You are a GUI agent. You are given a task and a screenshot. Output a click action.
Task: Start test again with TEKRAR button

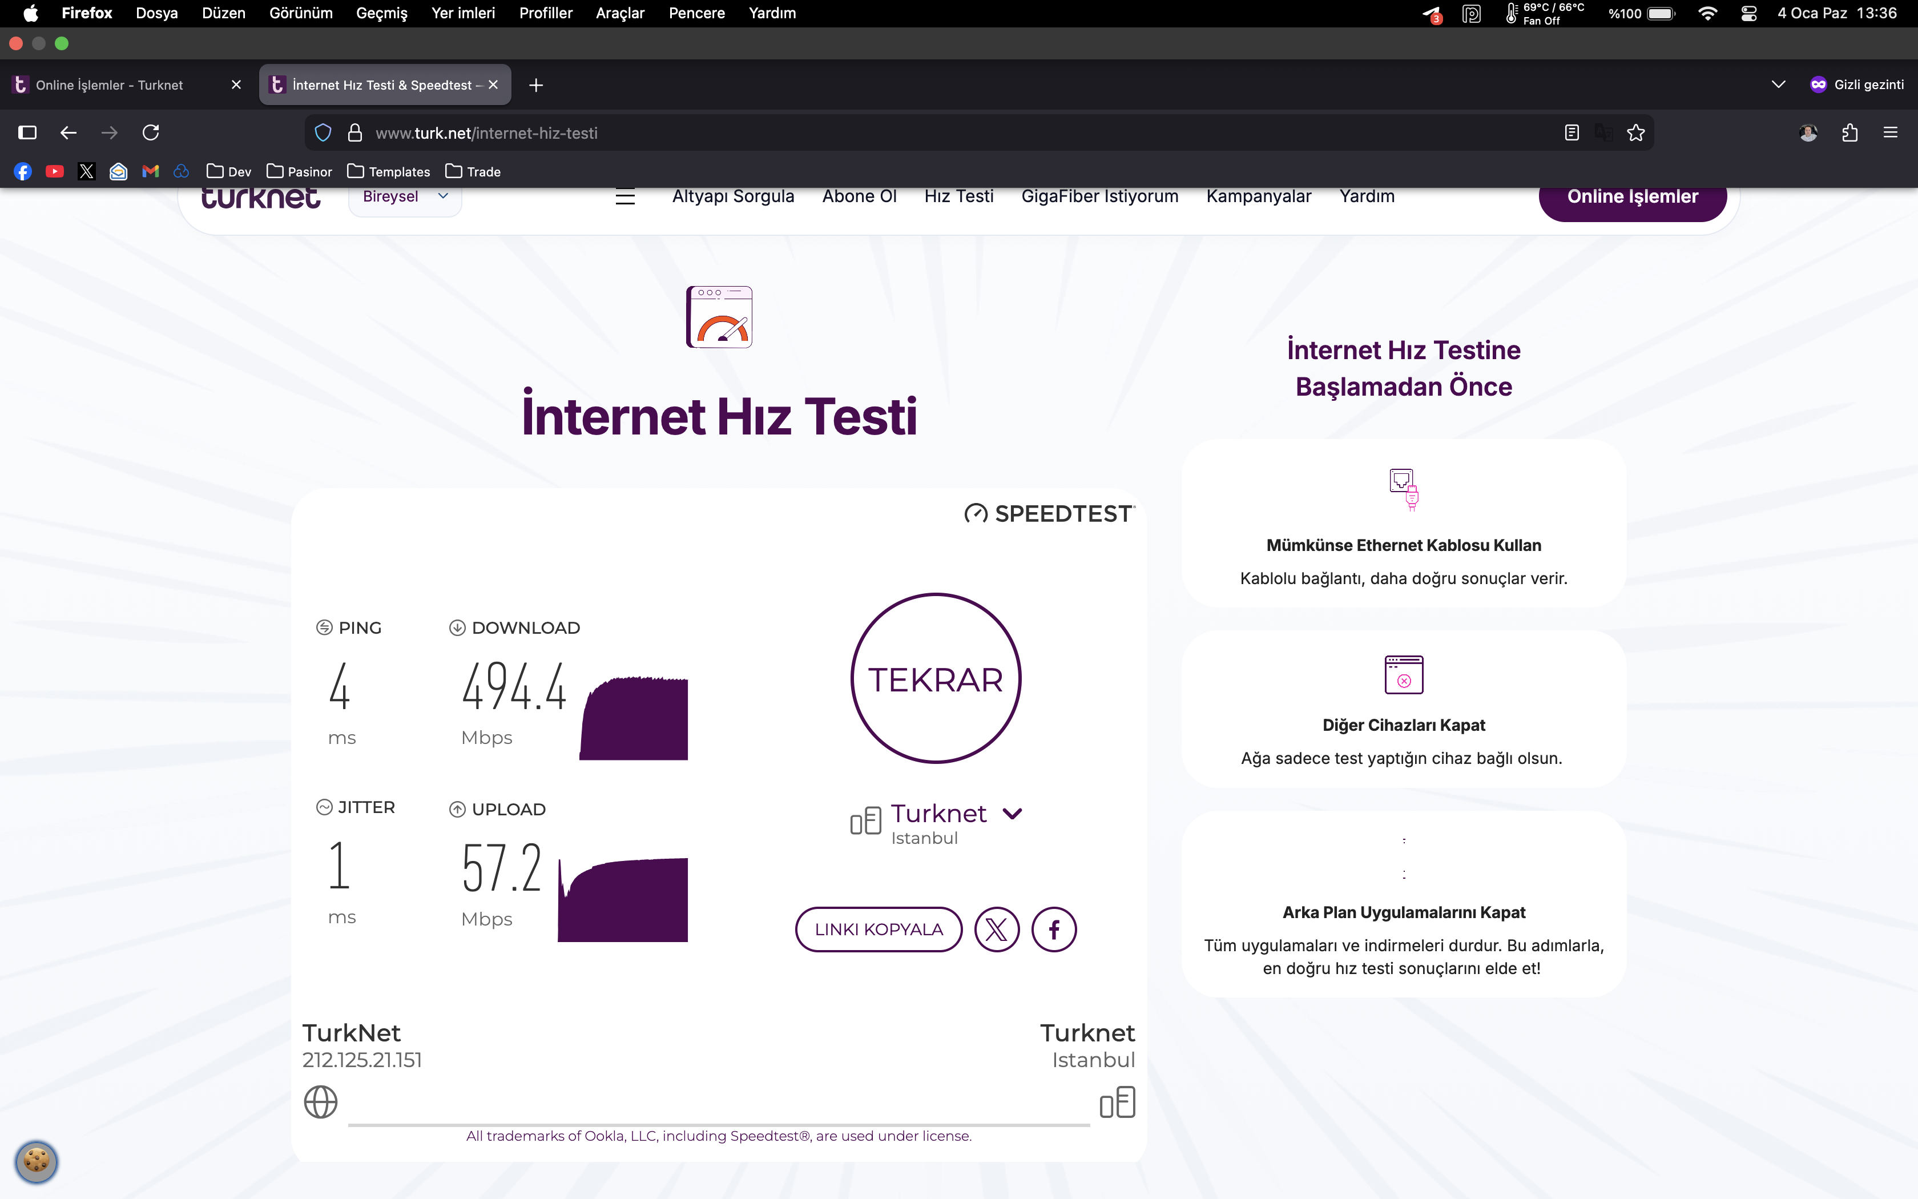point(936,679)
